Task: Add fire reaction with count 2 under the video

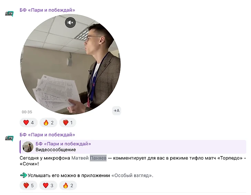Action: tap(48, 123)
